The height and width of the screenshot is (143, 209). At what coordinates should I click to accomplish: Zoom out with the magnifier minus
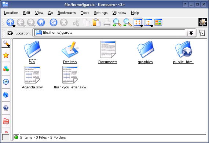point(128,22)
